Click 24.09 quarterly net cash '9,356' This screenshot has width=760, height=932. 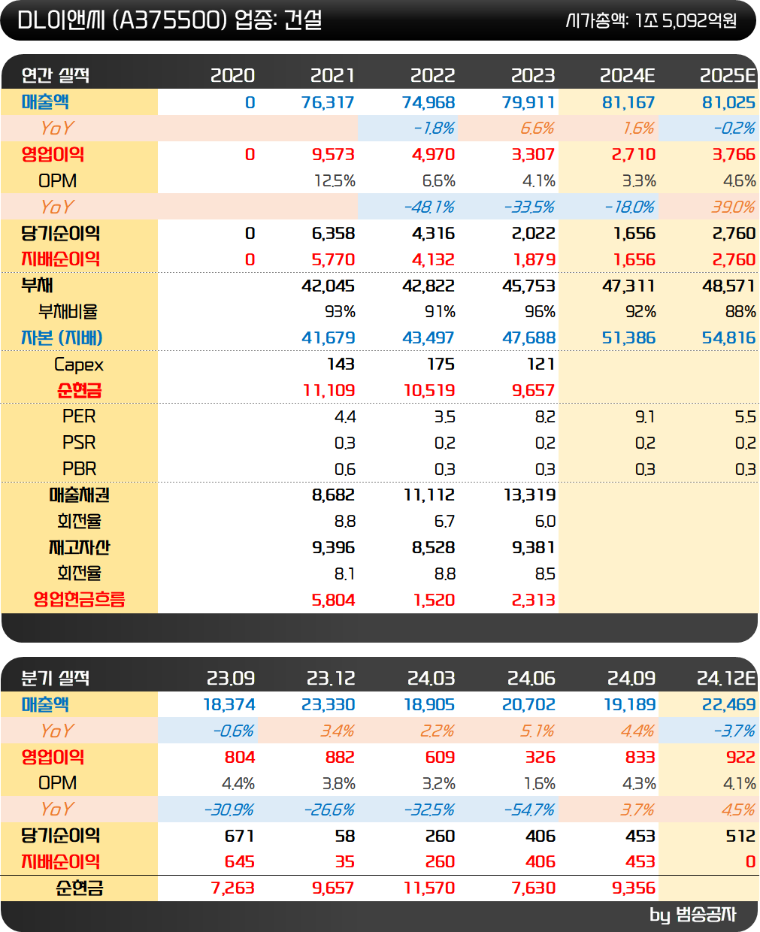634,888
